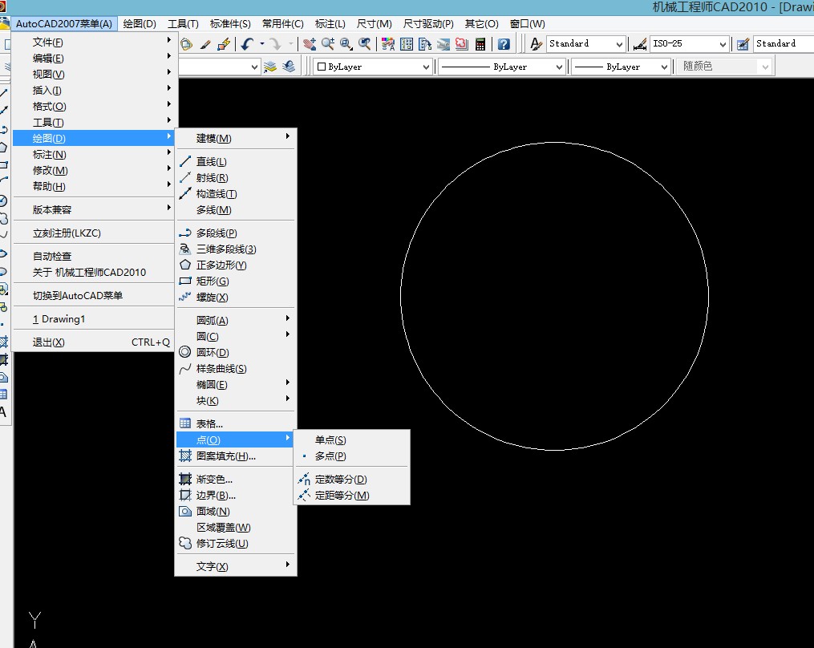Click 退出(X) to exit

pos(94,342)
